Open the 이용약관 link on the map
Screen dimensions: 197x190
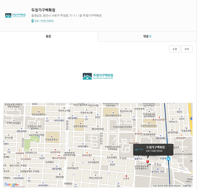[187, 186]
